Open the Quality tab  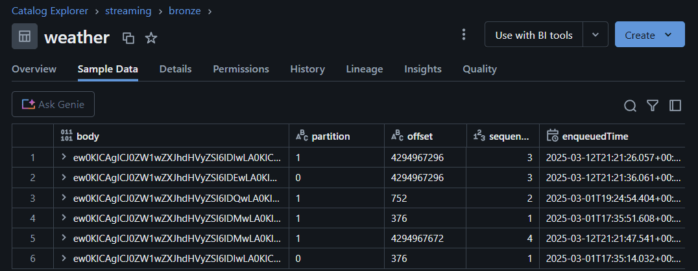(479, 69)
